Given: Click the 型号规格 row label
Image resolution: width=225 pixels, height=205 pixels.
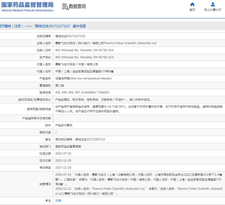Looking at the screenshot, I should click(x=45, y=92).
